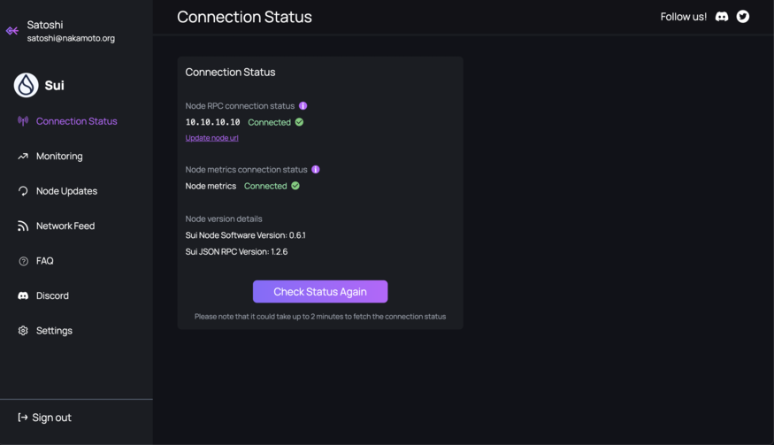Click the Update node url link
774x445 pixels.
point(211,138)
